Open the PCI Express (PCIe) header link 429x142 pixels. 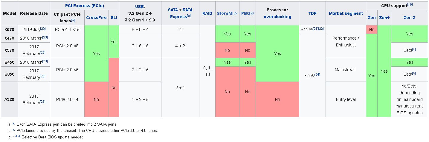(84, 6)
